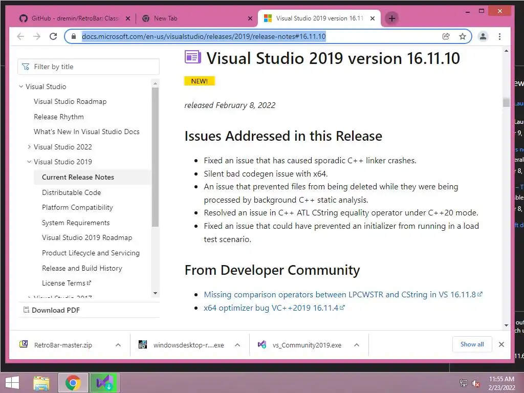Click the Chrome taskbar icon
This screenshot has height=393, width=524.
click(x=73, y=383)
